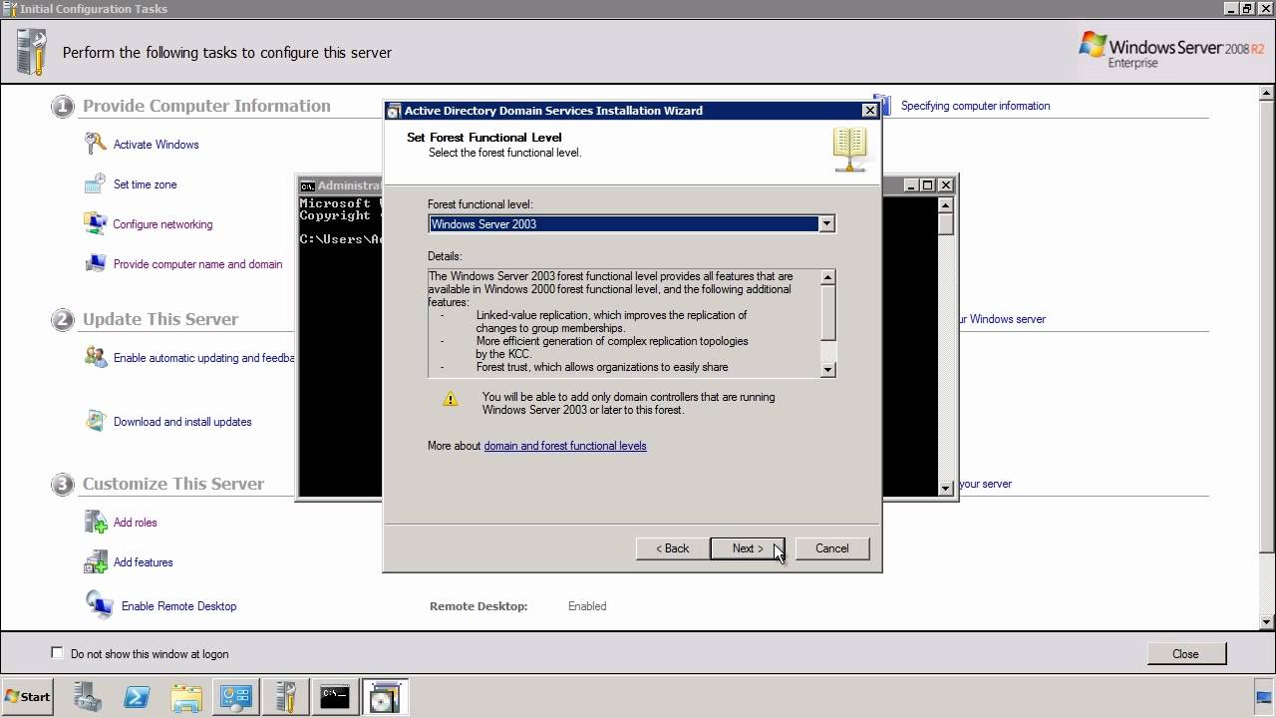Toggle Do not show this window at logon
Viewport: 1276px width, 718px height.
57,653
